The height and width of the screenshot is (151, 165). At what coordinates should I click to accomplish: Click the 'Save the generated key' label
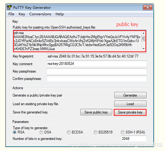click(30, 112)
